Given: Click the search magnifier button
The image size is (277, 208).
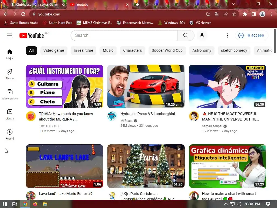Looking at the screenshot, I should (x=186, y=35).
